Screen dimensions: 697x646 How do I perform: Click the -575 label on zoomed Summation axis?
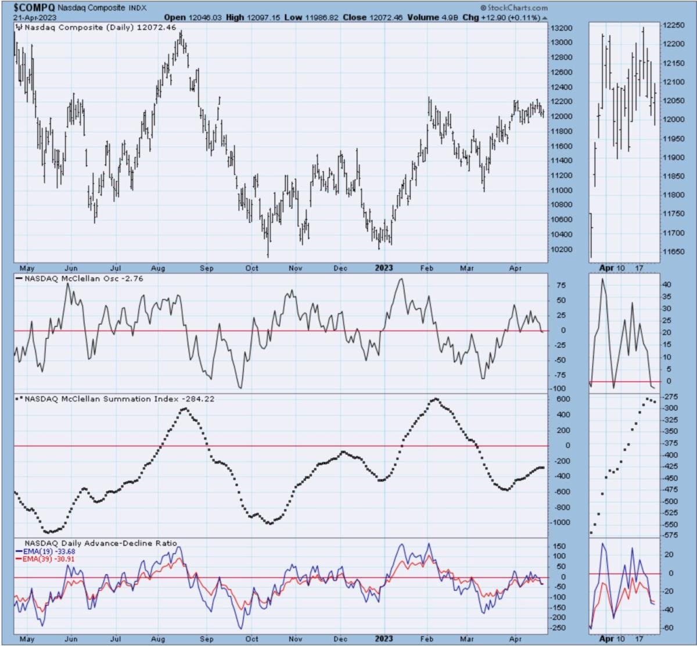(671, 534)
